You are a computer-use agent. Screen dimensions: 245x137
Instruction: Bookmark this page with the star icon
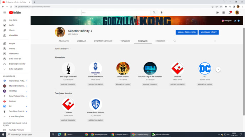tap(220, 7)
